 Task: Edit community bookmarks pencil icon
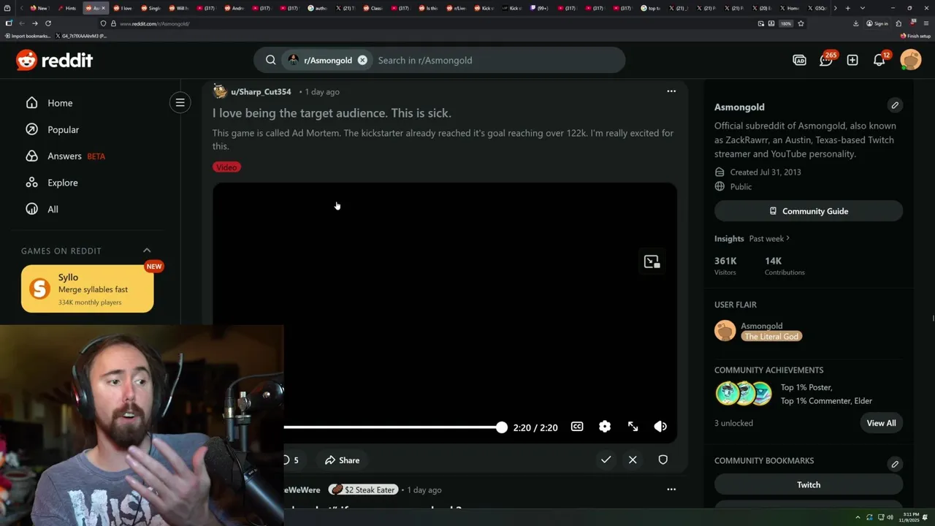(895, 464)
